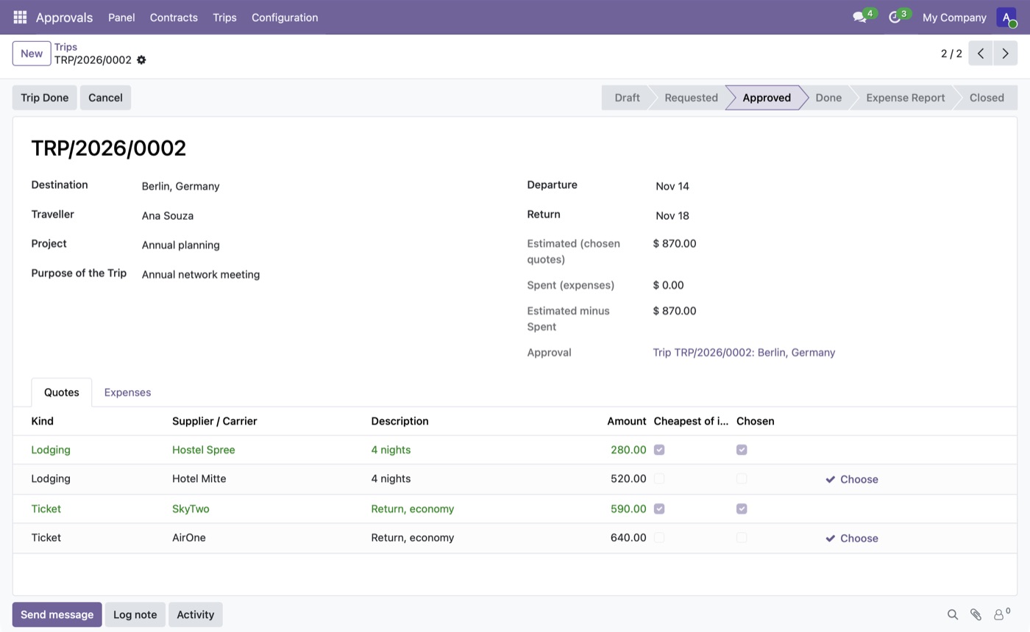Select the Done stage in status bar
This screenshot has width=1030, height=632.
pos(828,98)
